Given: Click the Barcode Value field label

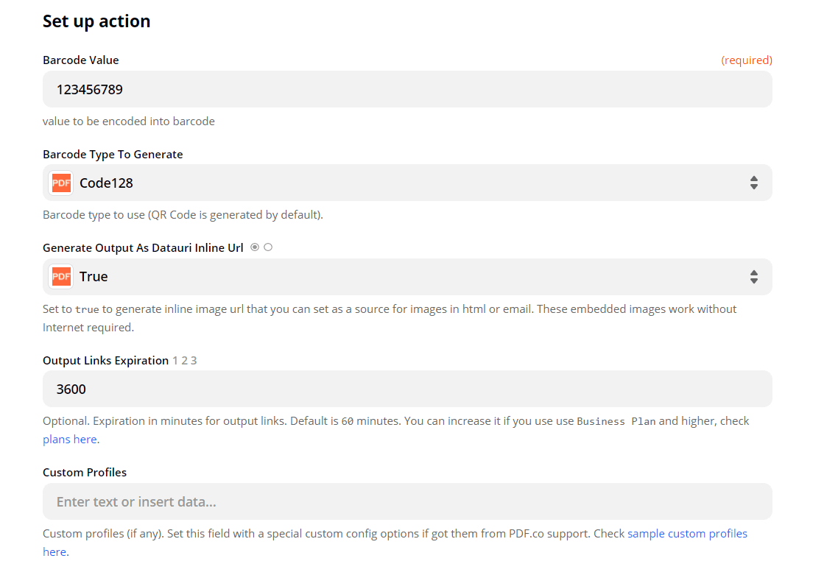Looking at the screenshot, I should [80, 60].
